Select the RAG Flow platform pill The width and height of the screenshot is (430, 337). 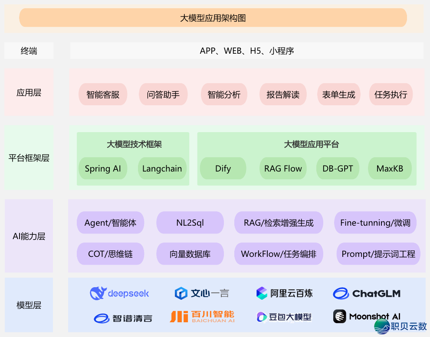pos(283,169)
